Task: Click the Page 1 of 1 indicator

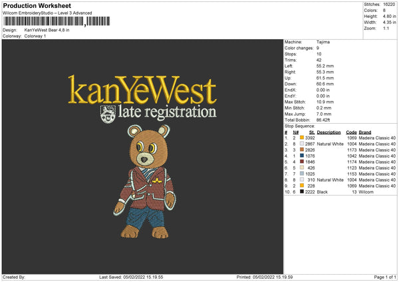Action: pos(385,277)
